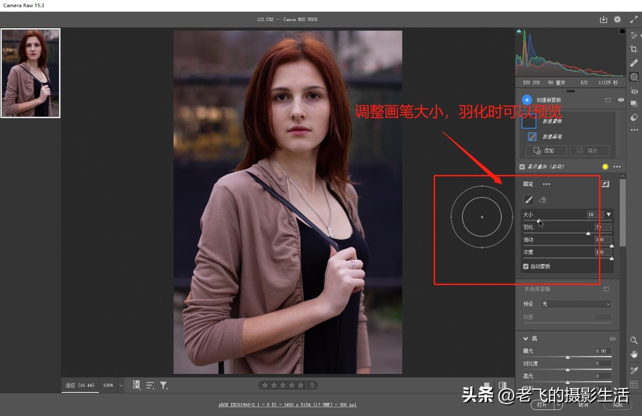Open the brush 大小 size dropdown

coord(609,214)
